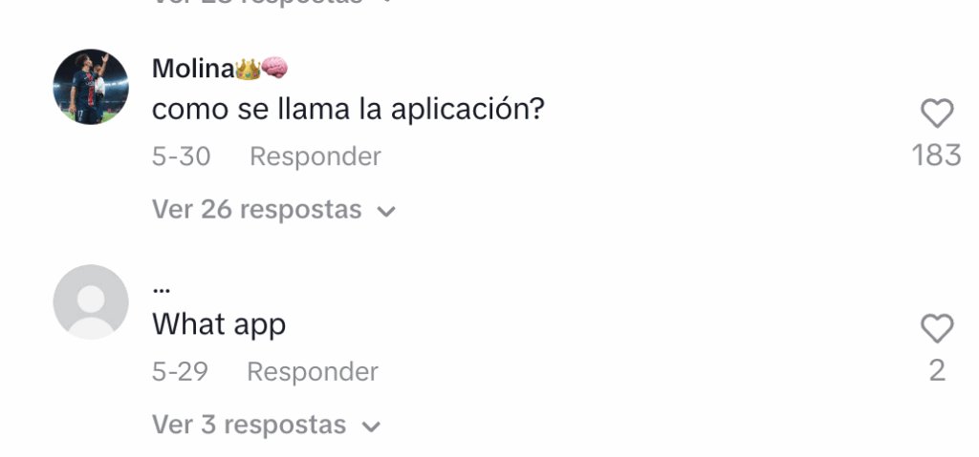The width and height of the screenshot is (979, 457).
Task: Click the 5-29 comment date
Action: (x=180, y=371)
